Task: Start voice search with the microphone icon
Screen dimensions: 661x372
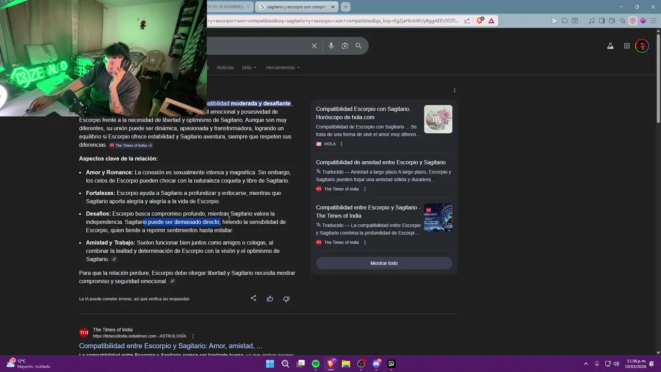Action: (x=331, y=46)
